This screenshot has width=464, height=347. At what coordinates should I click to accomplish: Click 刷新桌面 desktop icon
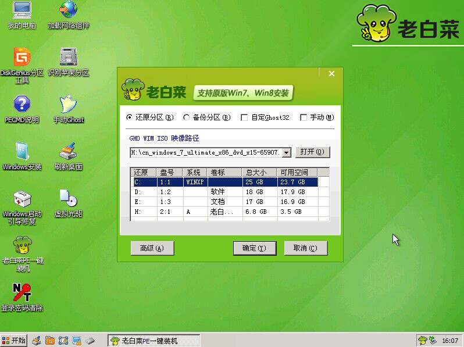69,156
